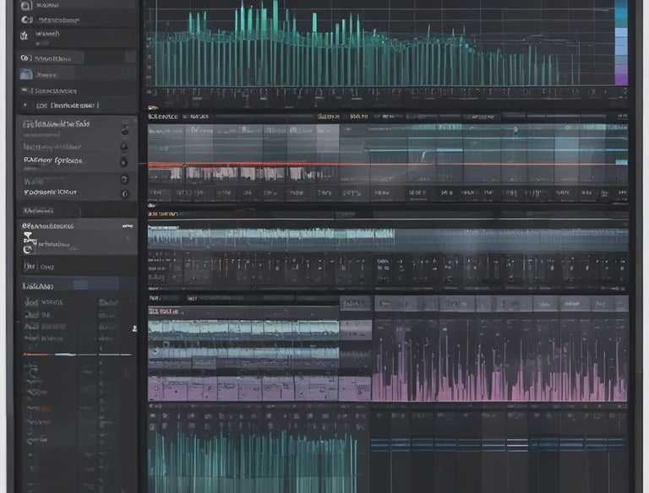
Task: Click the circular arrow icon in the sidebar's second row
Action: (26, 19)
